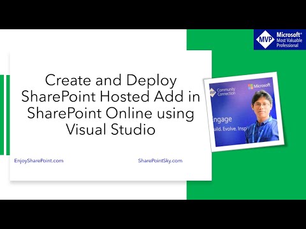Click the 'Visual Studio' title text
306x229 pixels.
point(111,129)
